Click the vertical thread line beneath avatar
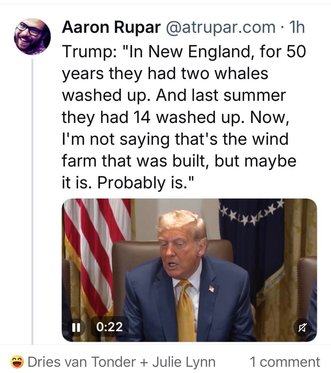Screen dimensions: 331x373 click(x=32, y=198)
